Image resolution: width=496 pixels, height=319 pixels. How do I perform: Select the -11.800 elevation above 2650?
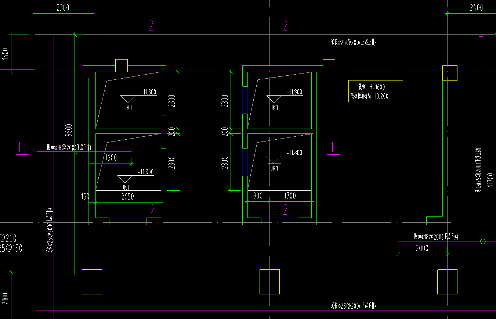pyautogui.click(x=146, y=172)
